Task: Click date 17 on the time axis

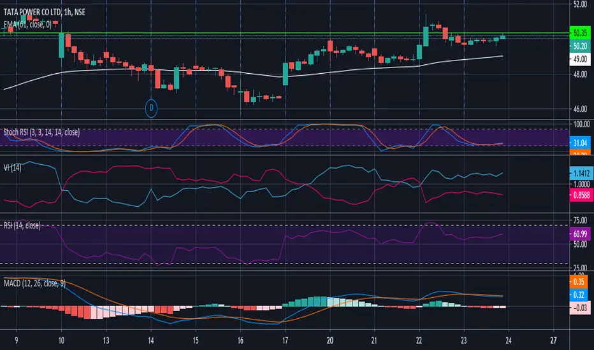Action: tap(286, 340)
